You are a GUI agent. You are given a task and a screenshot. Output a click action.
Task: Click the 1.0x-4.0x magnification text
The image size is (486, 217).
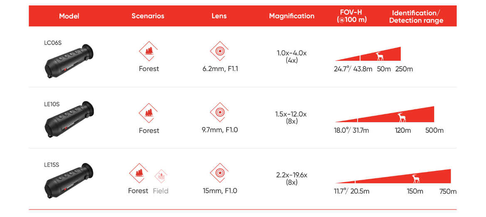pyautogui.click(x=291, y=53)
